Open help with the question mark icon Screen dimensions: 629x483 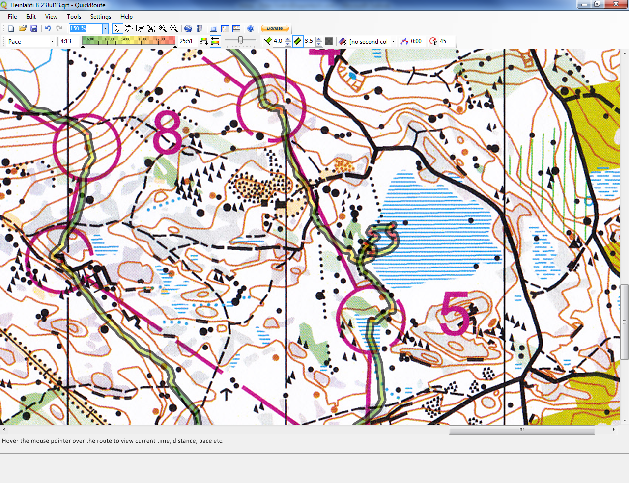251,28
